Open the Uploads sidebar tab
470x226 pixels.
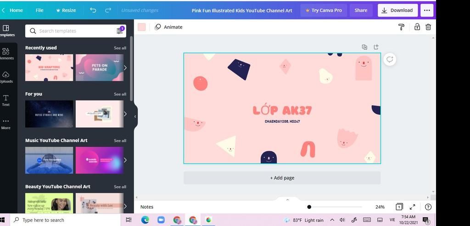[6, 77]
